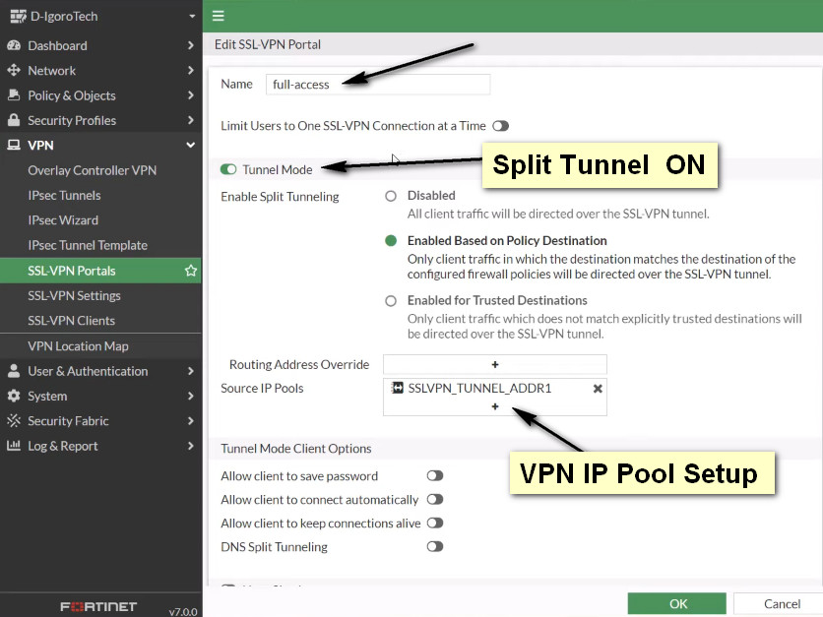The height and width of the screenshot is (617, 823).
Task: Expand the Security Profiles chevron
Action: (x=191, y=120)
